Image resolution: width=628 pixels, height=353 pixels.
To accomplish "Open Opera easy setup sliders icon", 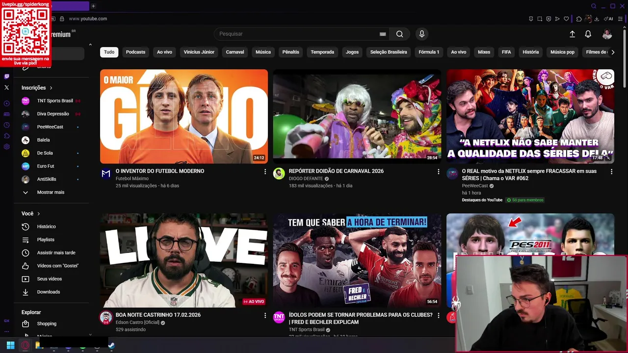I will [620, 19].
